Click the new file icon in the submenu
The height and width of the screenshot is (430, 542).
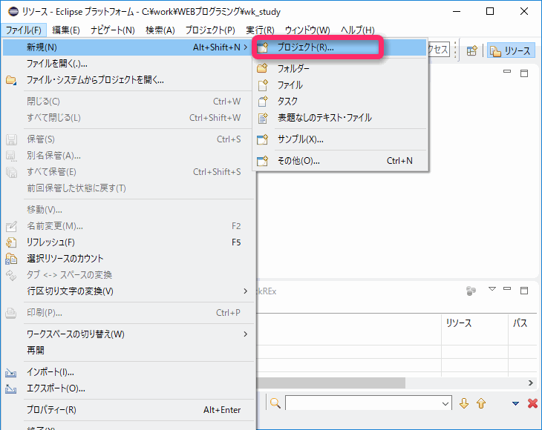point(263,85)
